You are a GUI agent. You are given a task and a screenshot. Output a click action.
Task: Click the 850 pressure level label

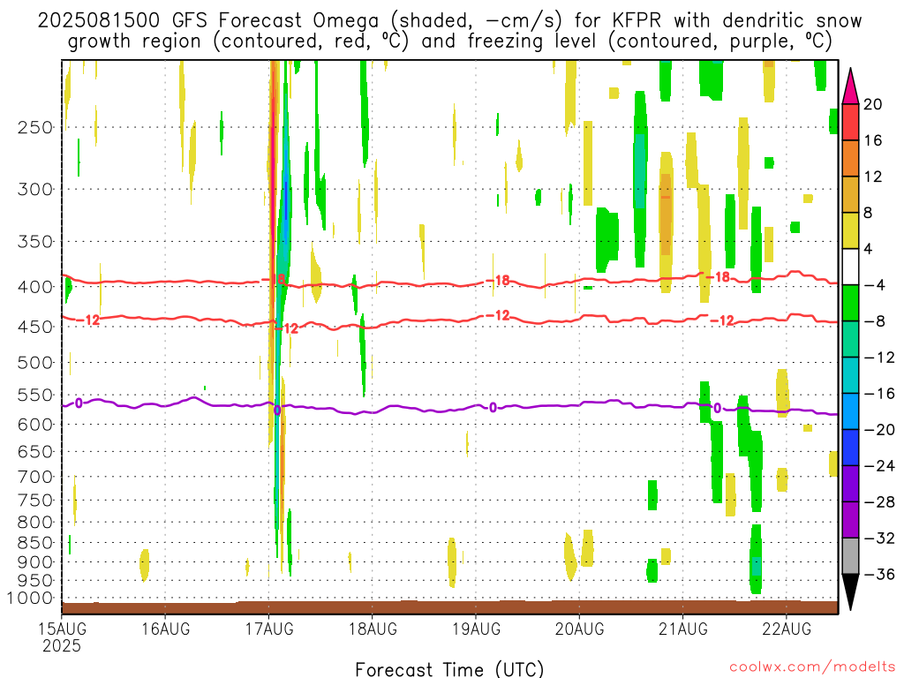point(35,543)
